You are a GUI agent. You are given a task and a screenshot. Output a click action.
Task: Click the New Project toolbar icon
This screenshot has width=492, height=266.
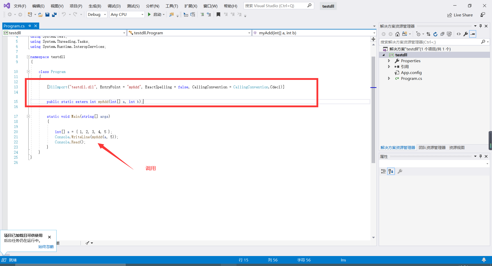tap(30, 15)
